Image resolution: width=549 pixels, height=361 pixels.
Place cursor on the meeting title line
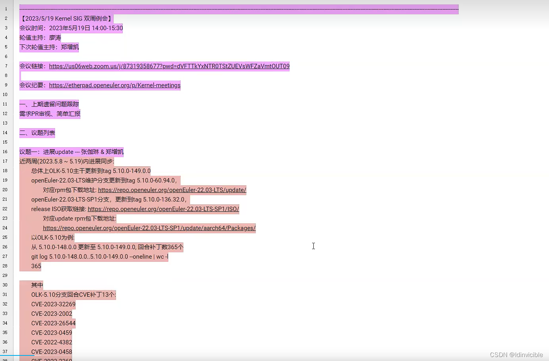click(x=66, y=18)
